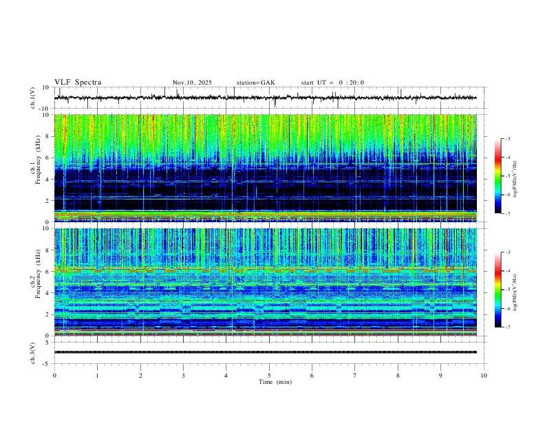Click the ch.3 voltage trace band
This screenshot has height=421, width=545.
coord(266,352)
